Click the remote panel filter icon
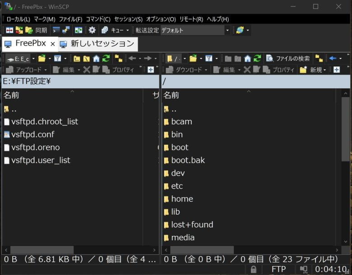Image resolution: width=352 pixels, height=275 pixels. click(x=209, y=58)
